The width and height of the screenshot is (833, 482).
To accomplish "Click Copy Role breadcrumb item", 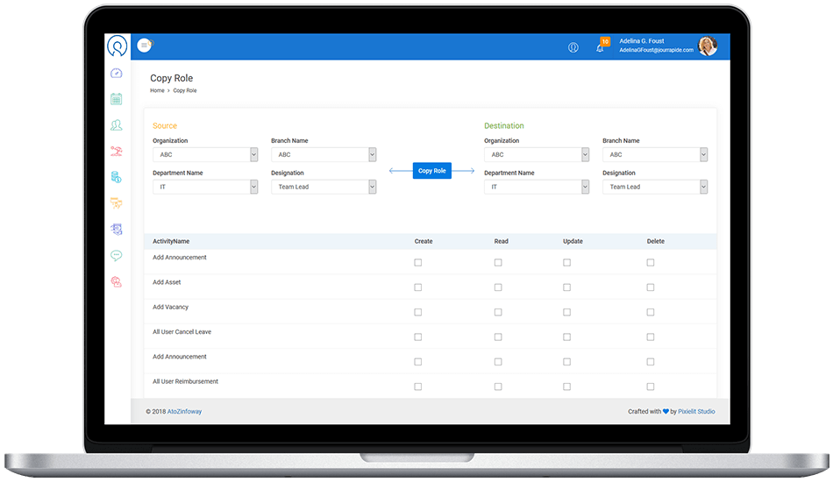I will pyautogui.click(x=185, y=91).
